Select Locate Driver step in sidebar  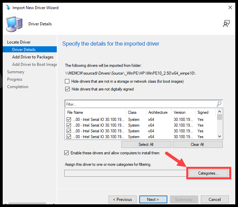(x=19, y=42)
